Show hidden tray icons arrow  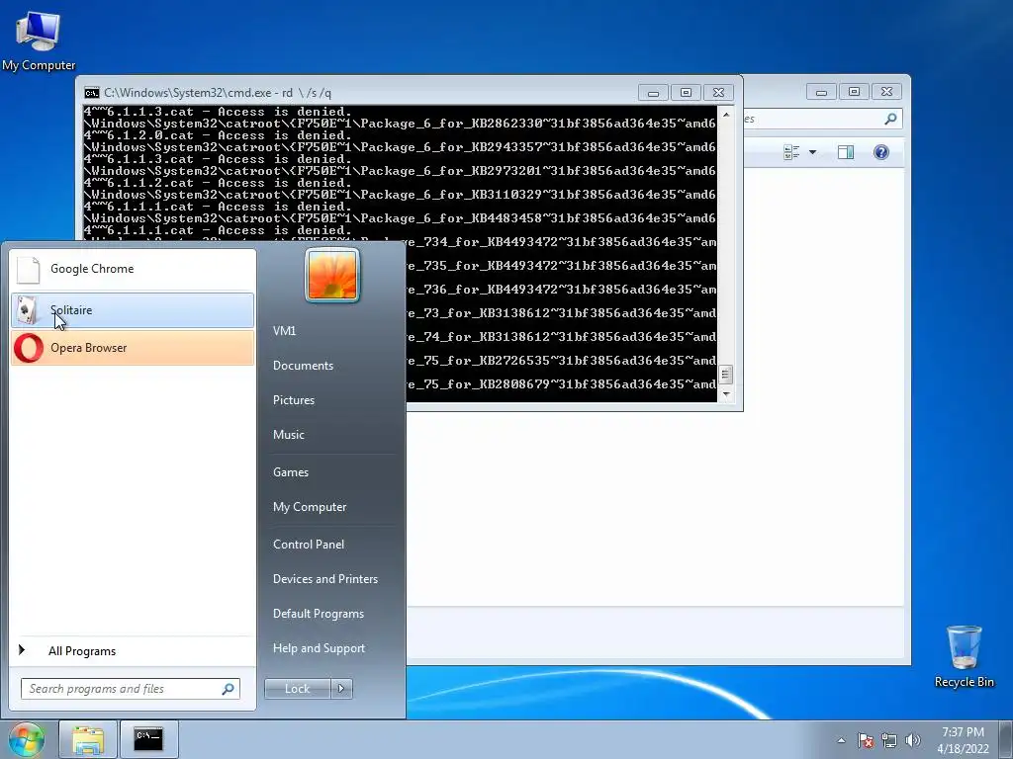(x=841, y=740)
